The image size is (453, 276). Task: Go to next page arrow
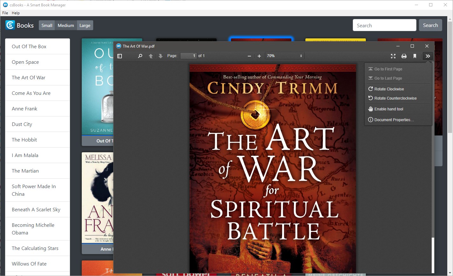(x=161, y=56)
